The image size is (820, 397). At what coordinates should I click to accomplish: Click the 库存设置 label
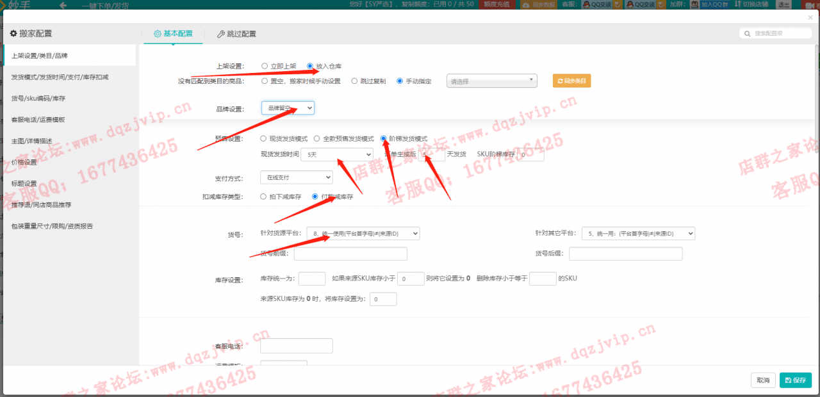(229, 280)
